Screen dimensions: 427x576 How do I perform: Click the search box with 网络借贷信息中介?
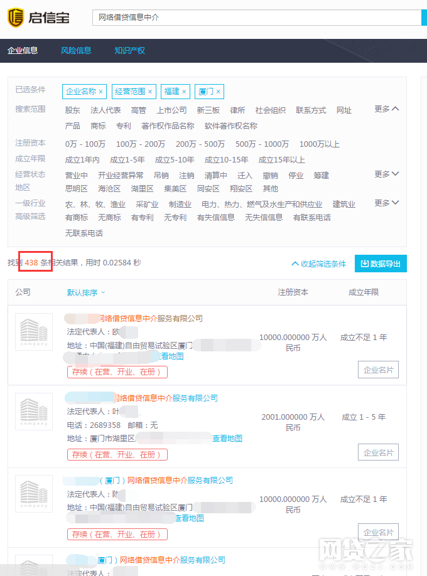(x=256, y=18)
